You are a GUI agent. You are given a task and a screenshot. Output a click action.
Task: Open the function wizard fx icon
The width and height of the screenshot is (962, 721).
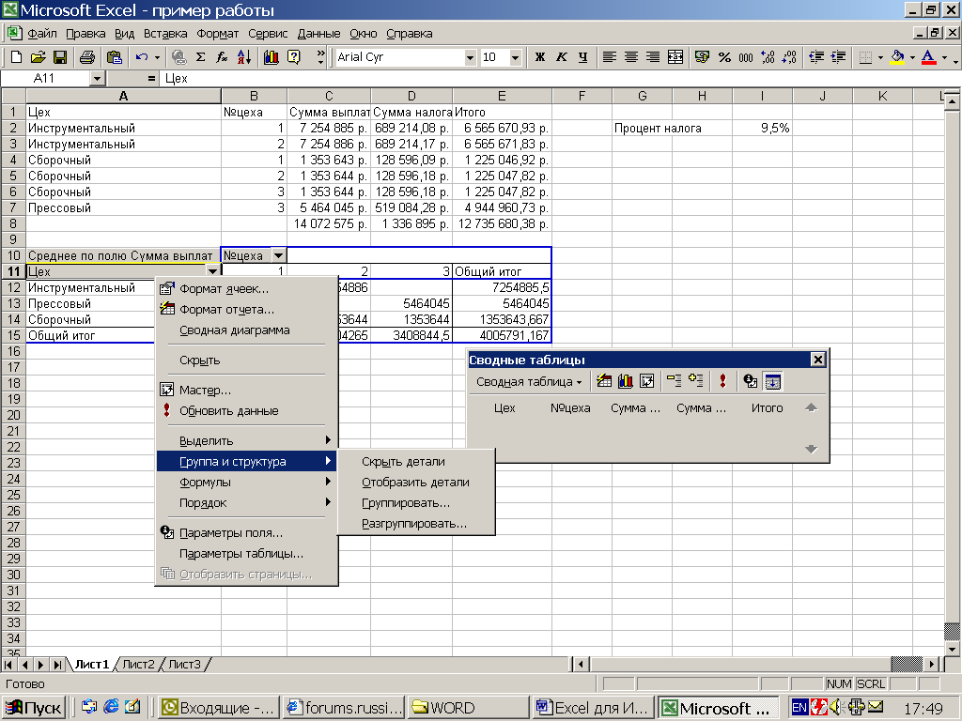[x=222, y=57]
